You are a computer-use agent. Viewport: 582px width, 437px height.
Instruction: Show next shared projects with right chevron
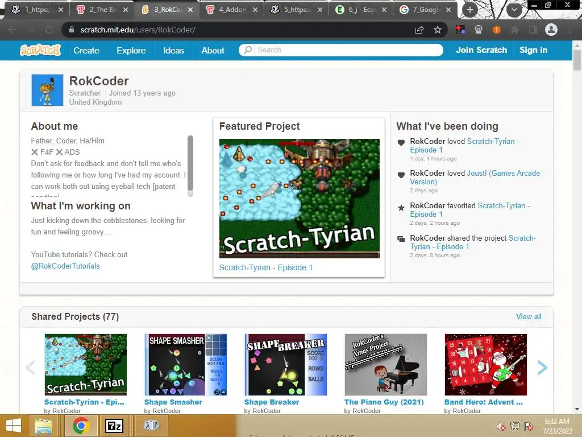coord(542,368)
